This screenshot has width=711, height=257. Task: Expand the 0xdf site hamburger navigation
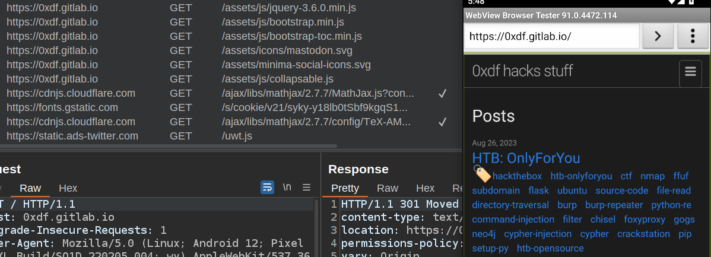(690, 72)
